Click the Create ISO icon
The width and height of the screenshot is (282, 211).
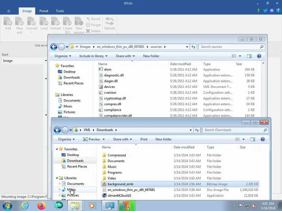67,21
